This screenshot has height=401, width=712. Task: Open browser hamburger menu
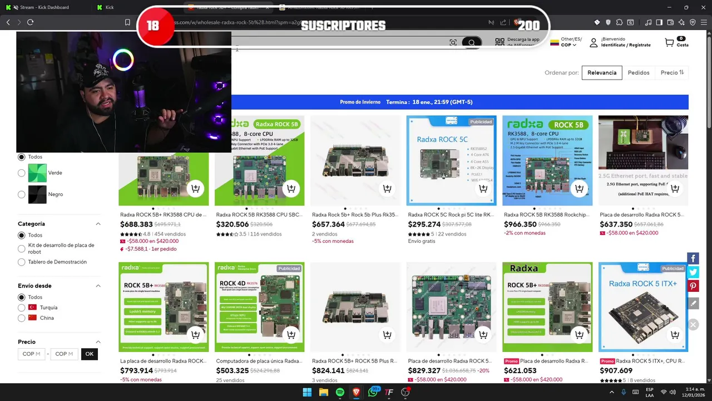[x=704, y=22]
